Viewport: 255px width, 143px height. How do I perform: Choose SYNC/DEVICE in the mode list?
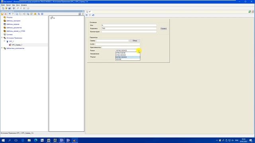tap(128, 55)
